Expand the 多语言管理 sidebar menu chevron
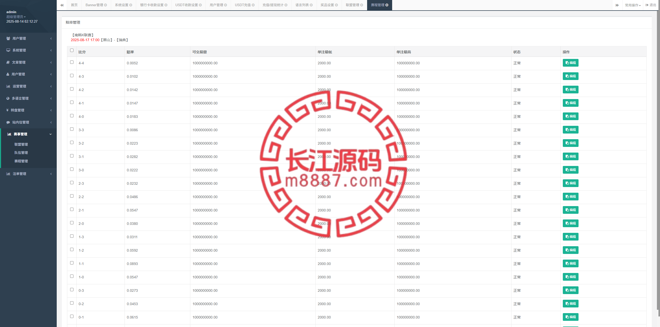 tap(51, 98)
